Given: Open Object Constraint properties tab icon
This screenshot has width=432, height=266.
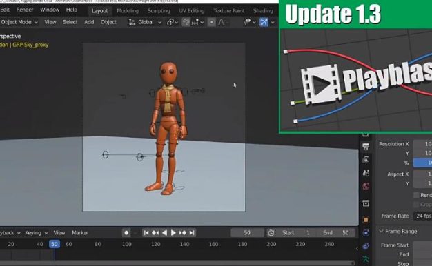Looking at the screenshot, I should 366,233.
